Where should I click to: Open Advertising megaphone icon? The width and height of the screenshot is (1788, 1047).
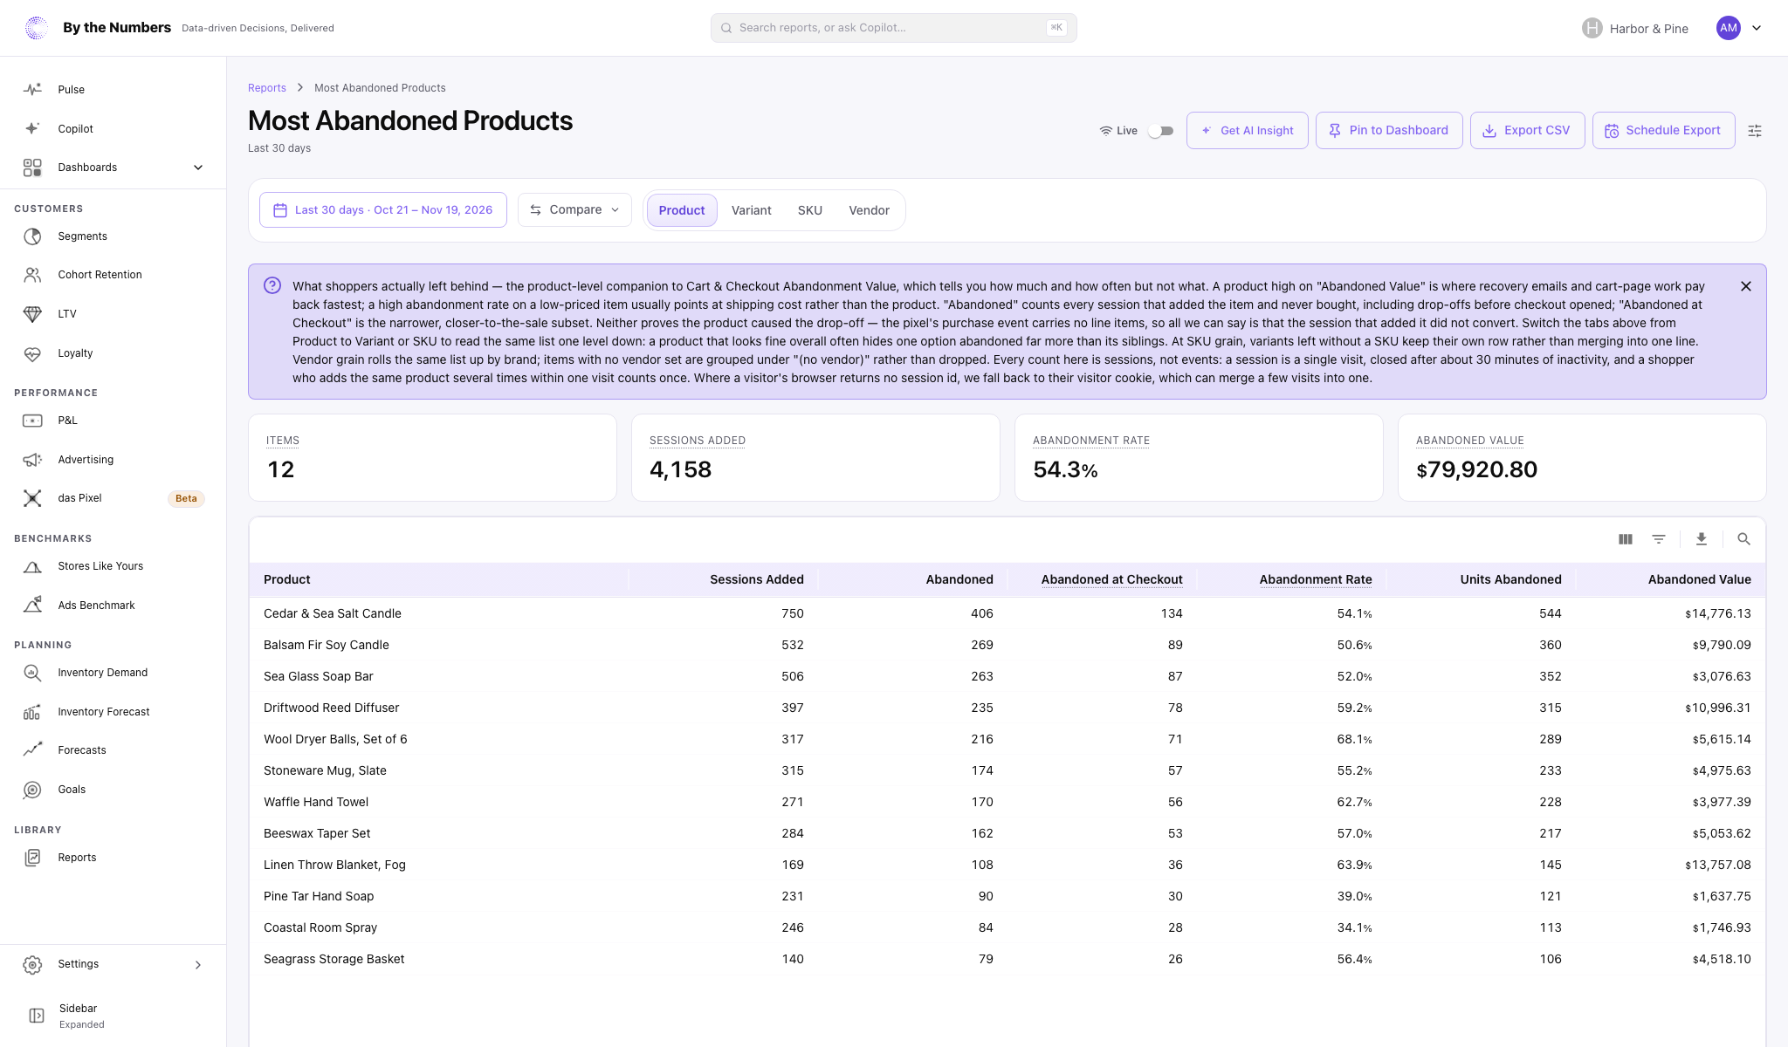pos(32,460)
